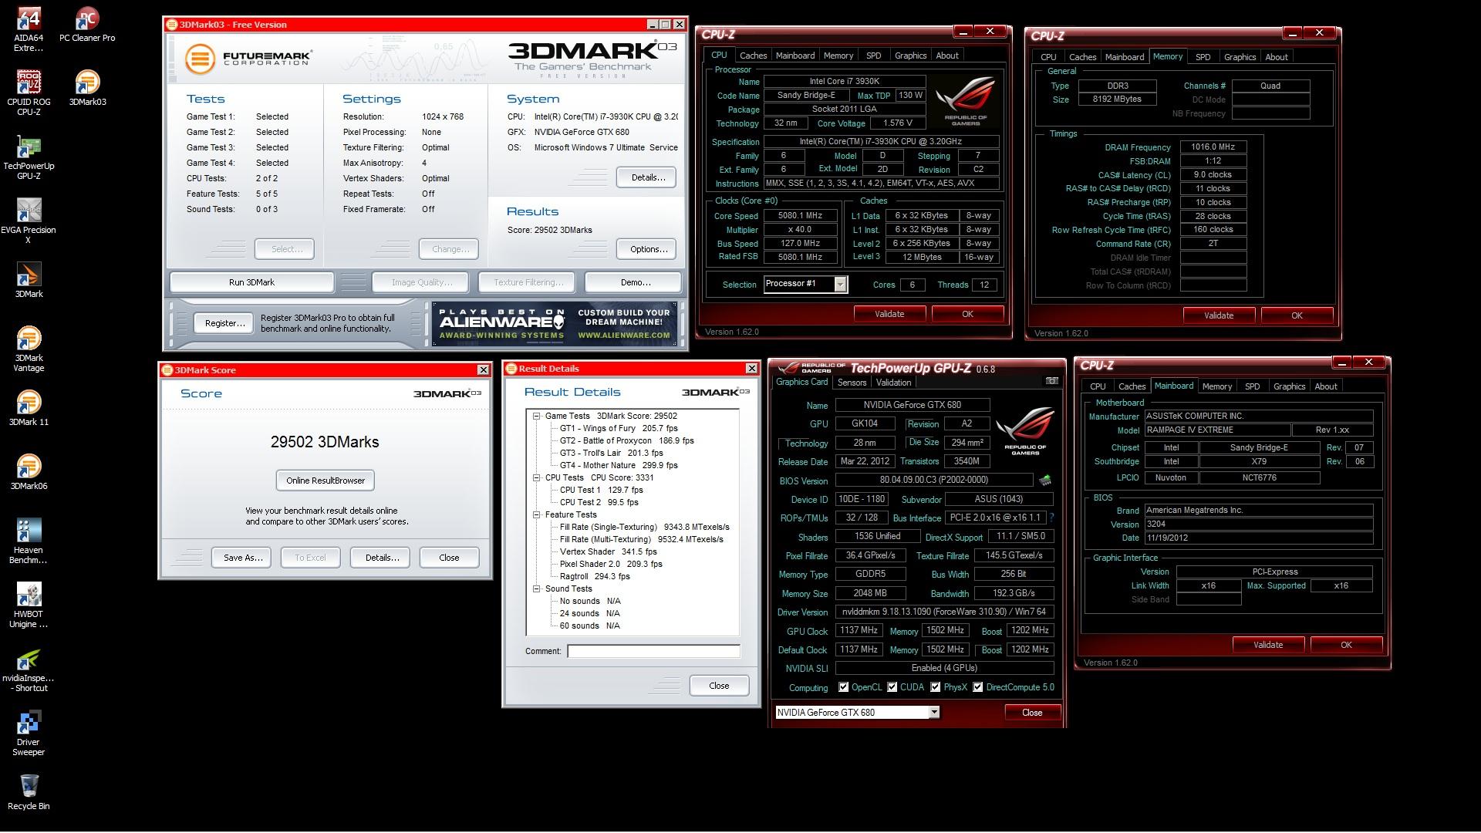
Task: Open the Recycle Bin
Action: (x=29, y=792)
